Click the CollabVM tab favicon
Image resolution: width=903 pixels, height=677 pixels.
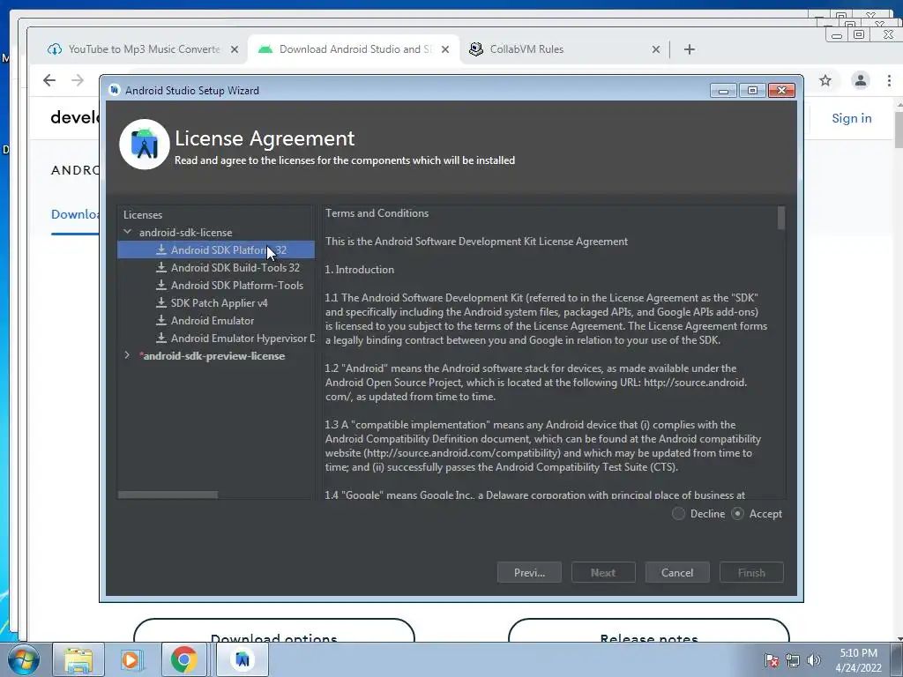tap(475, 49)
